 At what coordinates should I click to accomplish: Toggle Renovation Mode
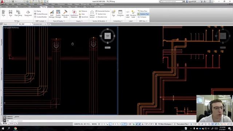coord(66,14)
